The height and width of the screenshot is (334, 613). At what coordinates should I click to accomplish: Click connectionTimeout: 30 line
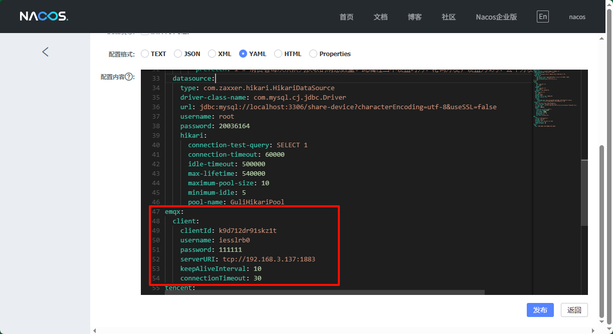(x=221, y=278)
